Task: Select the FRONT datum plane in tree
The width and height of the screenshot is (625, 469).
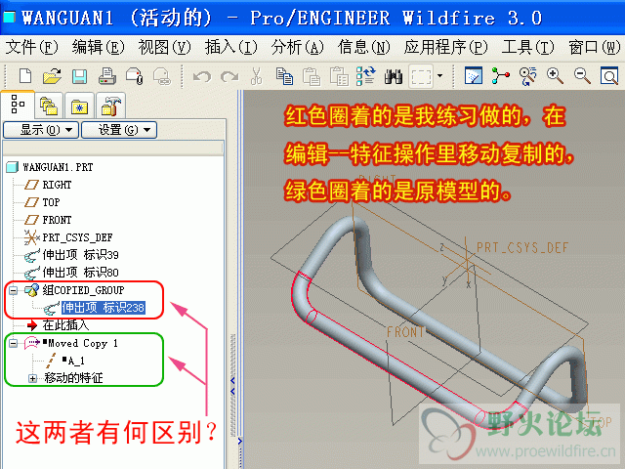Action: 57,220
